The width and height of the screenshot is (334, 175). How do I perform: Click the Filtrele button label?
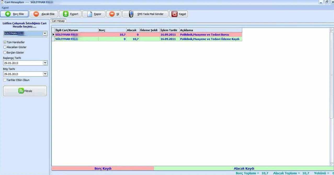[28, 91]
